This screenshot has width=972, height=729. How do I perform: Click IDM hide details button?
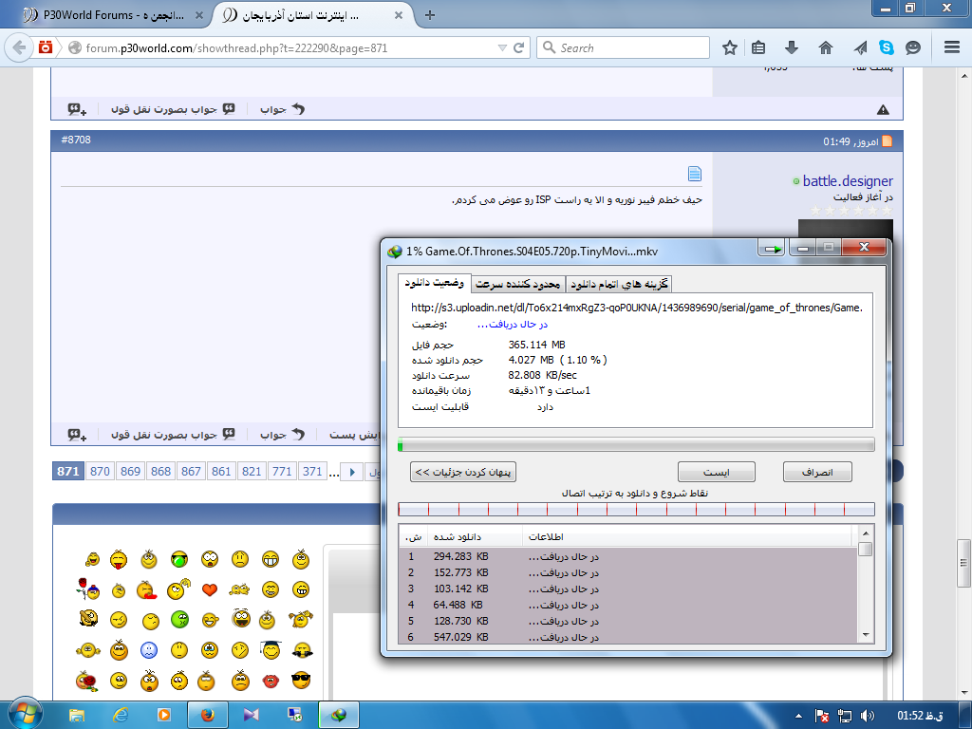pos(463,473)
